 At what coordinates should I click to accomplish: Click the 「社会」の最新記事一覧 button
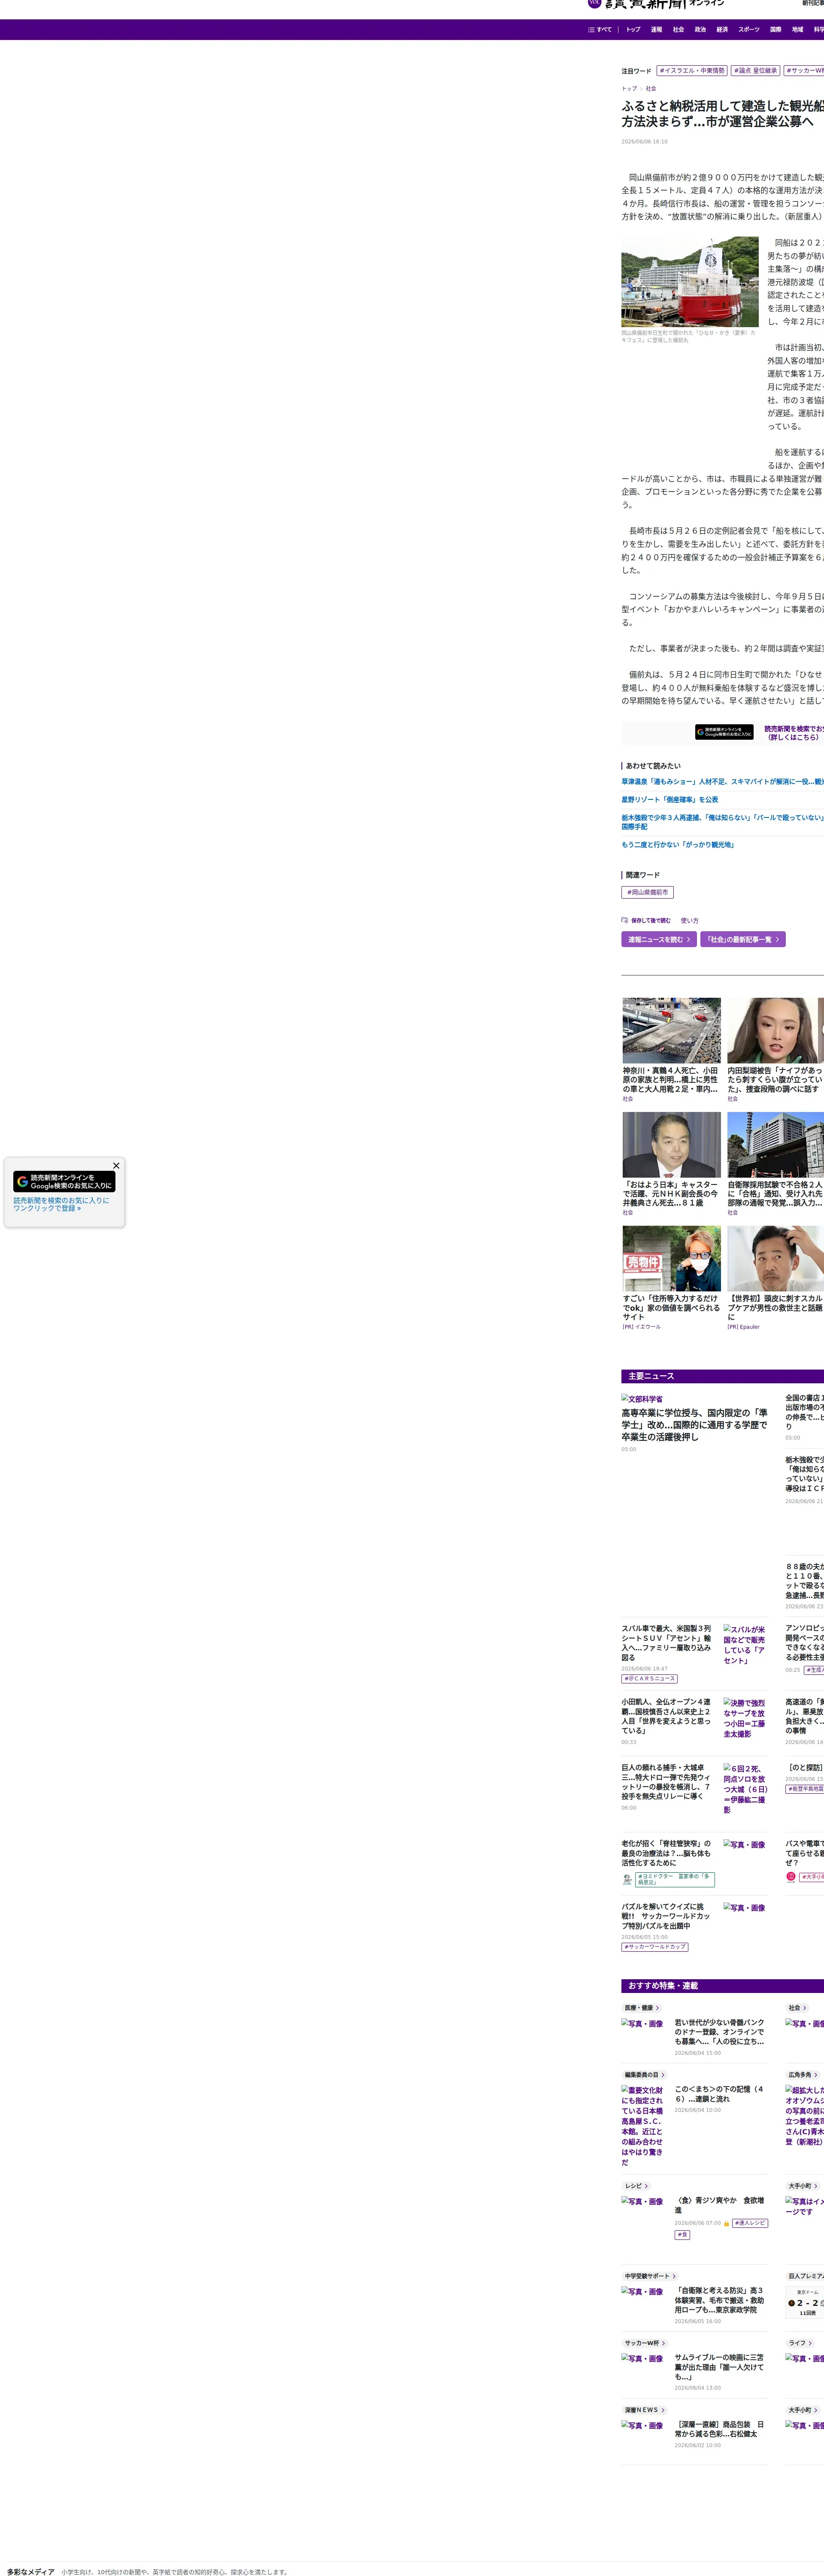(x=743, y=940)
